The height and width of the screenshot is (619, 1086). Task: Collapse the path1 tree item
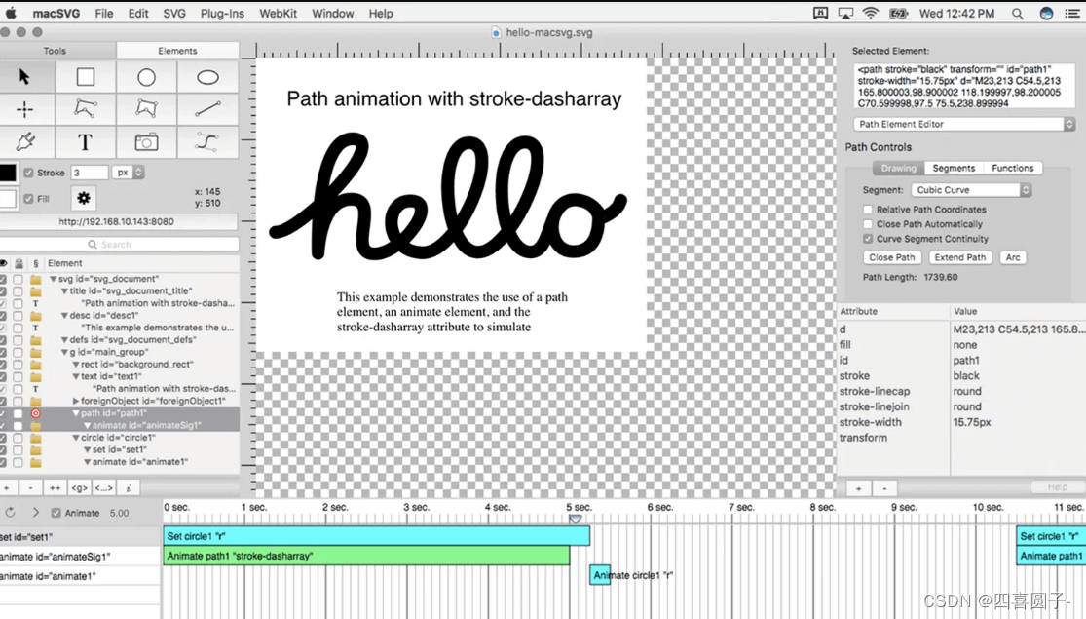tap(76, 413)
